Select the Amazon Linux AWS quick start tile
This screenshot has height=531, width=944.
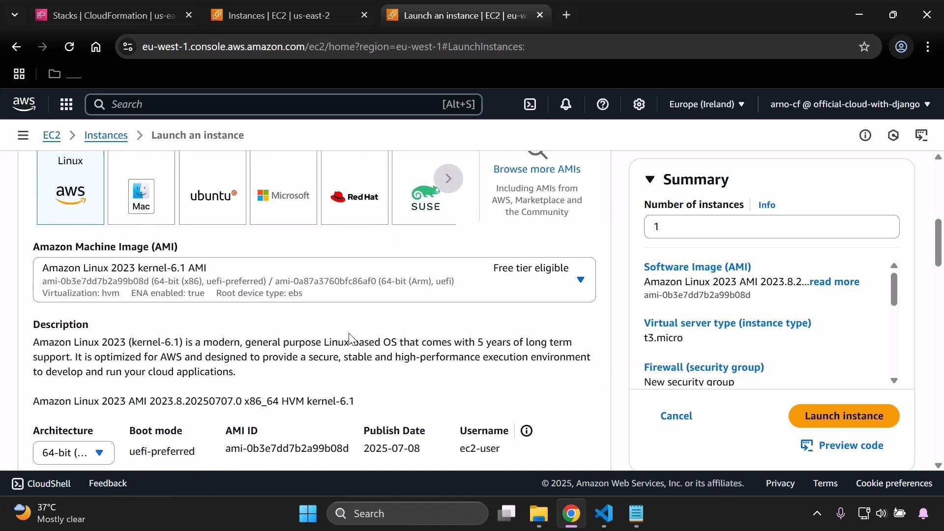coord(70,187)
